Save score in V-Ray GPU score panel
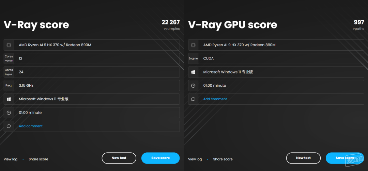This screenshot has height=171, width=368. click(345, 158)
